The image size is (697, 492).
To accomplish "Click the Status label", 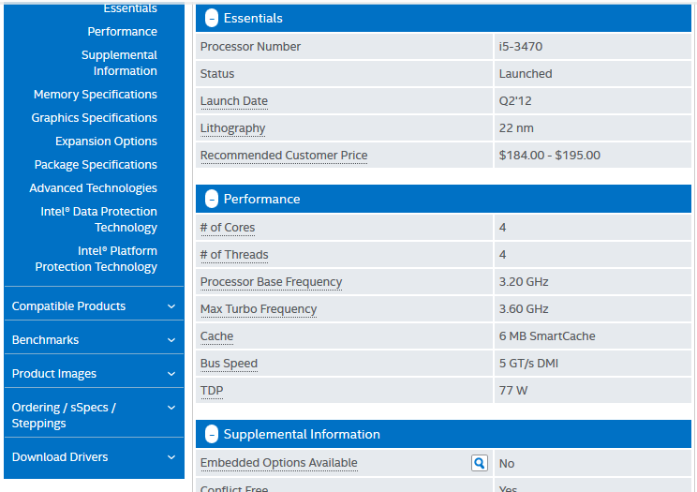I will pyautogui.click(x=217, y=74).
